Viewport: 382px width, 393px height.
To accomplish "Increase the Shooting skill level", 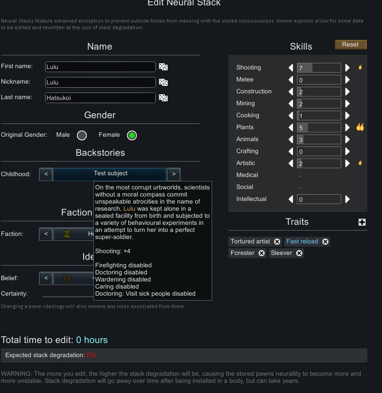I will pyautogui.click(x=347, y=68).
